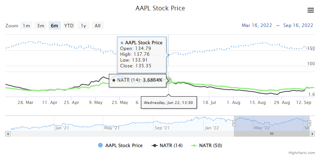Select the 6m zoom range
This screenshot has width=320, height=159.
coord(54,26)
